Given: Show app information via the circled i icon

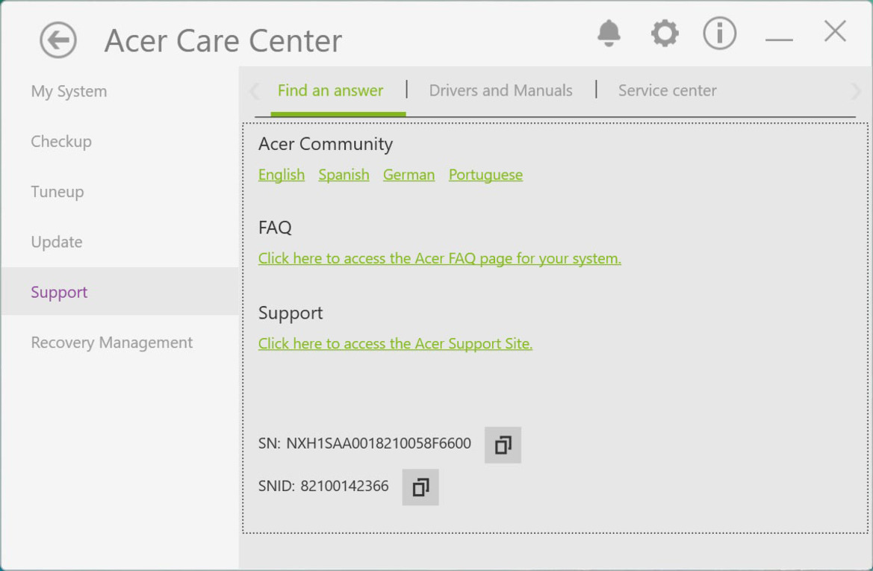Looking at the screenshot, I should pos(719,33).
